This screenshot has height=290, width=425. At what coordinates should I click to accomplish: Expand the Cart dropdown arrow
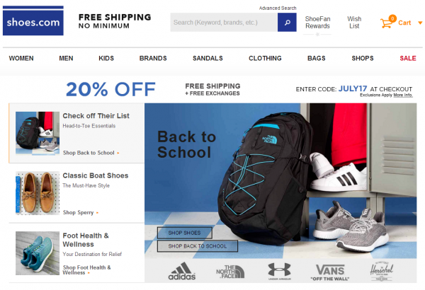pos(420,23)
